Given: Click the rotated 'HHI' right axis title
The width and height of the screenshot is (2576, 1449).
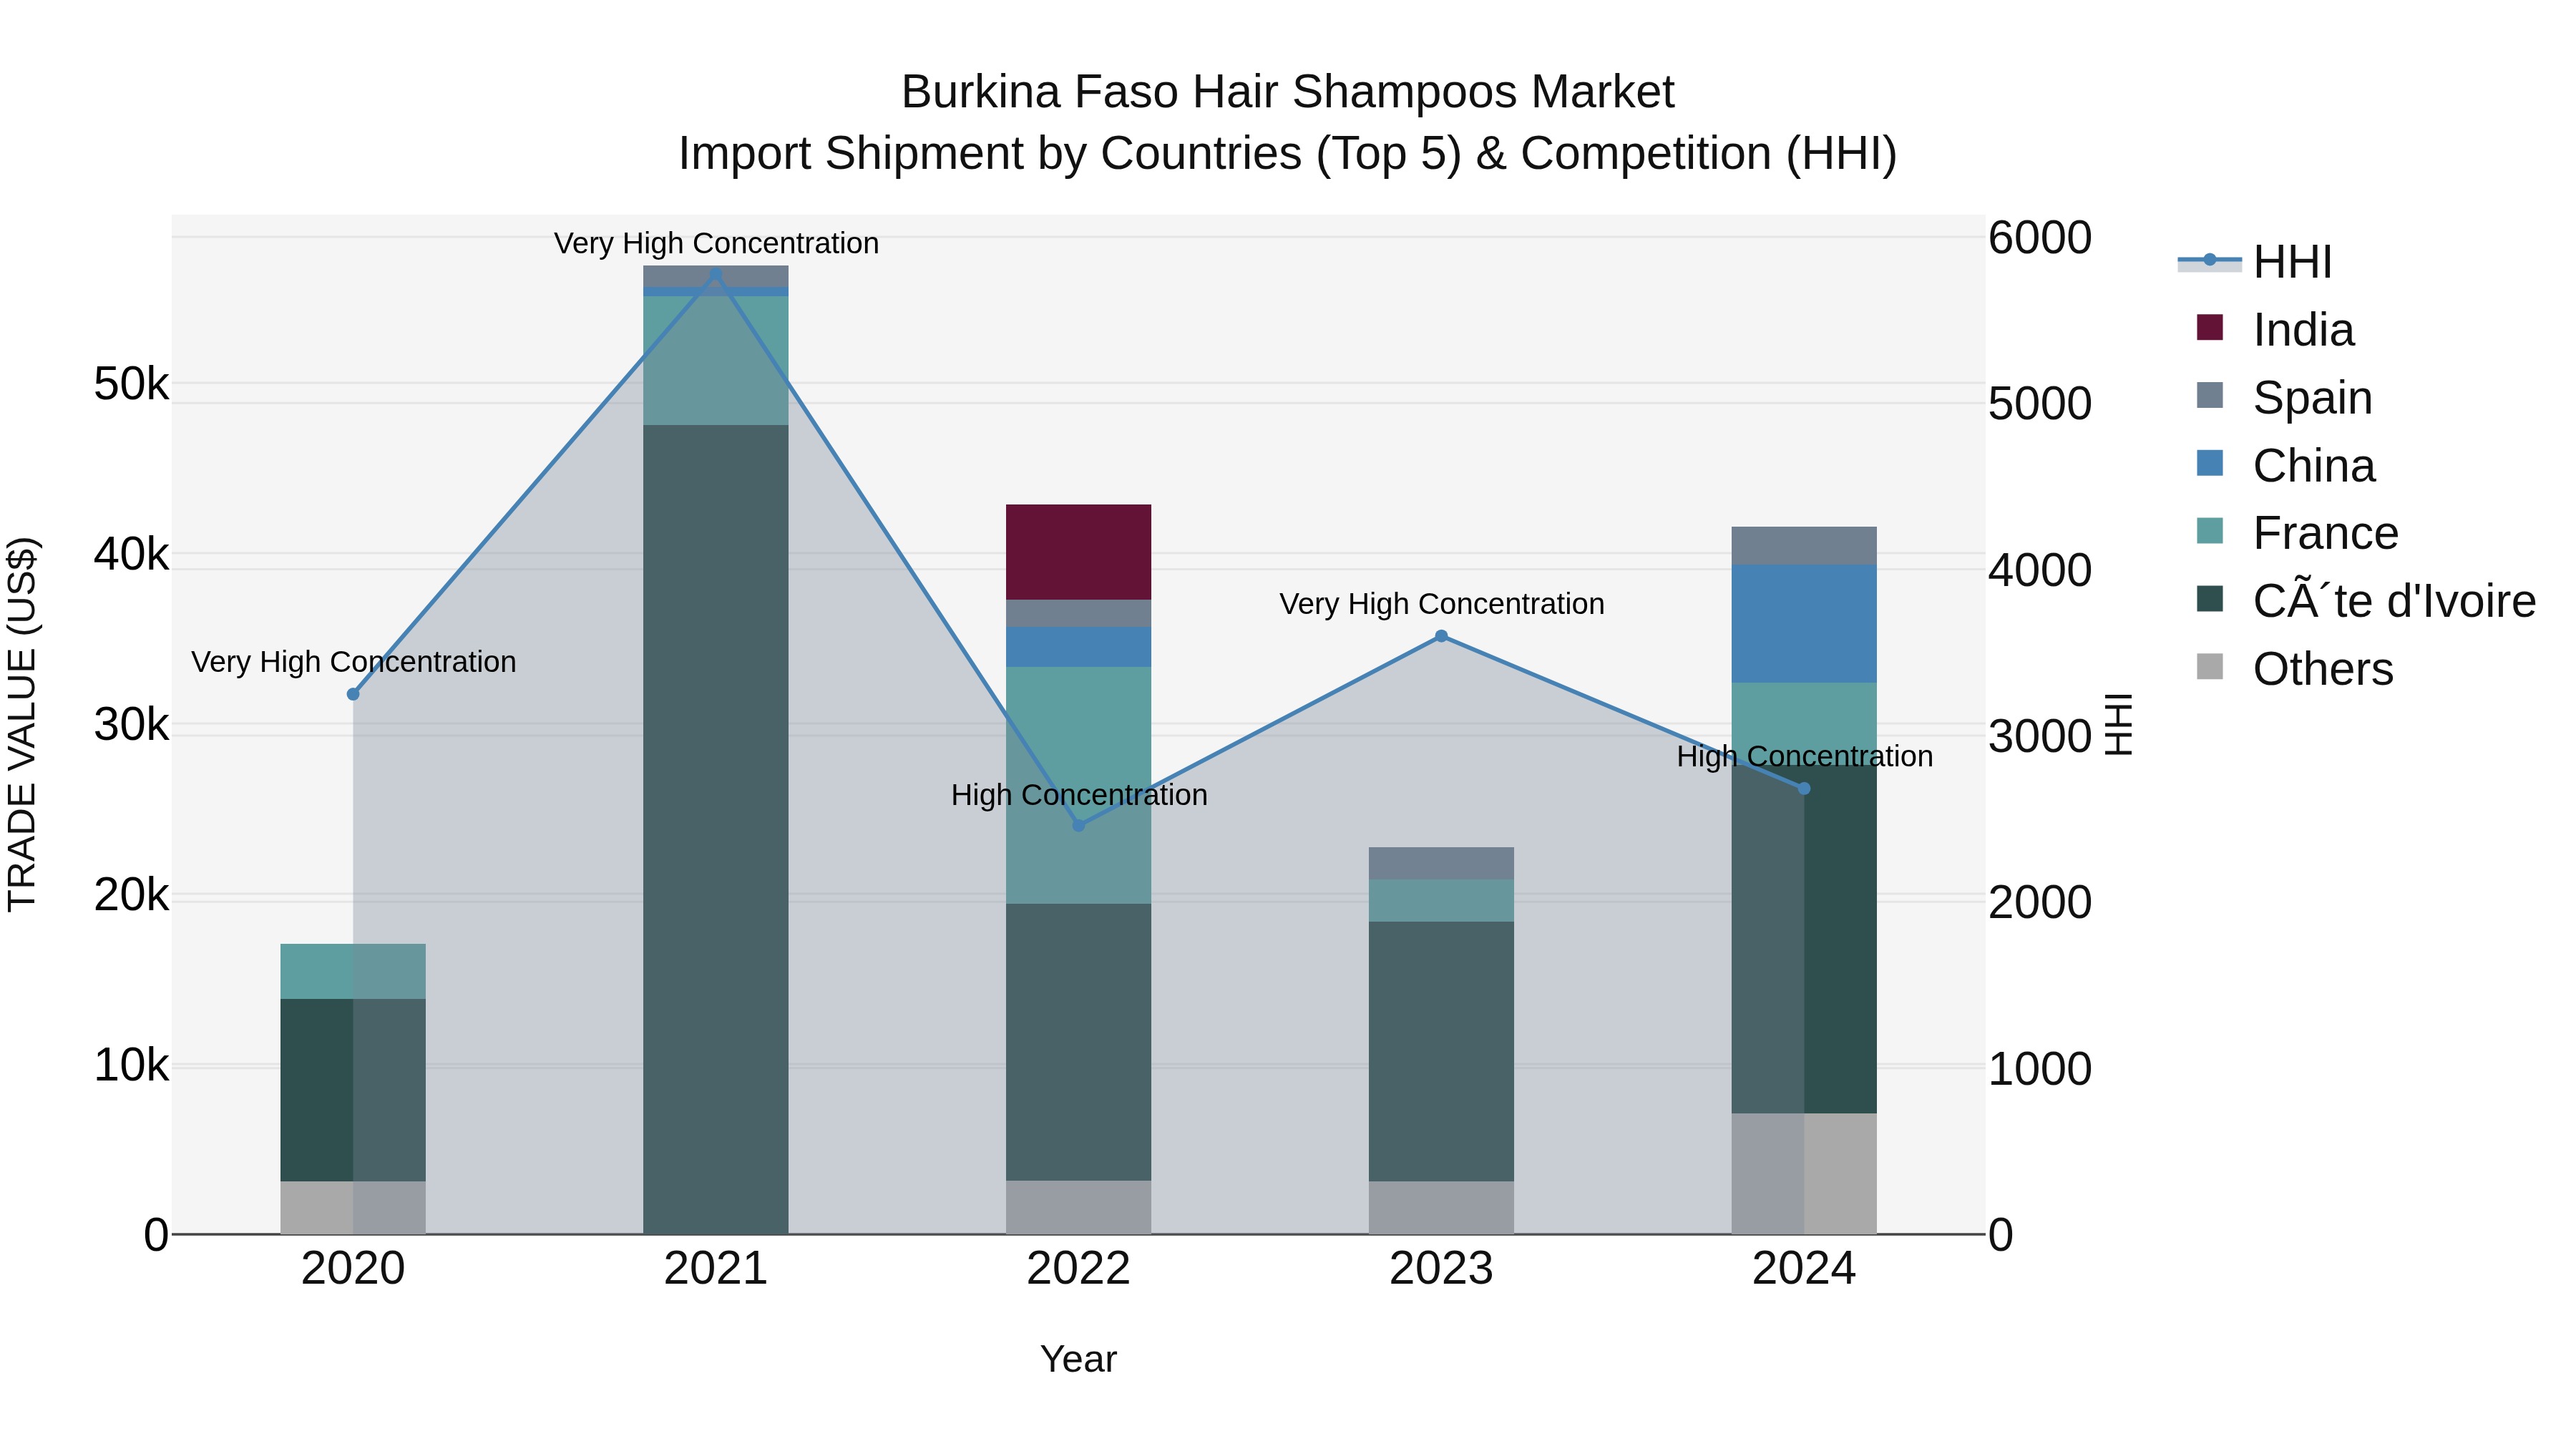Looking at the screenshot, I should [2119, 724].
